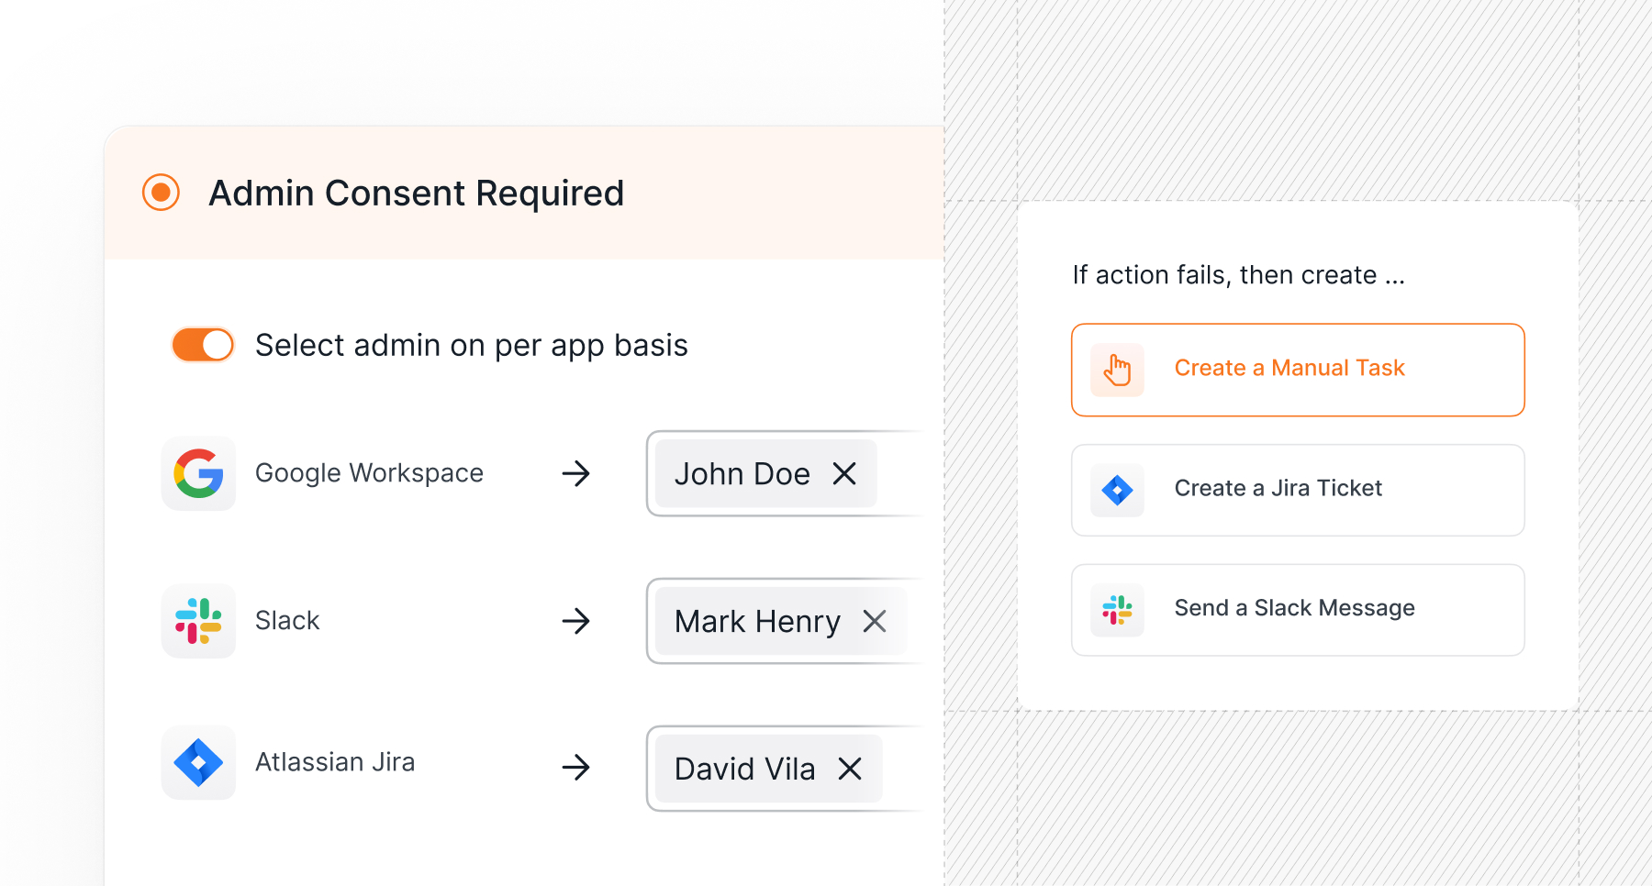Click the hand pointer icon for Manual Task
Viewport: 1652px width, 886px height.
[1117, 370]
